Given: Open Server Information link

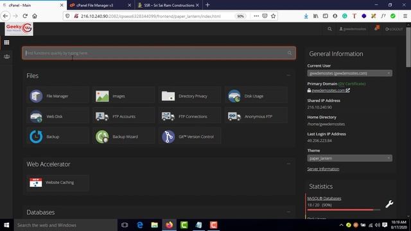Looking at the screenshot, I should point(323,169).
